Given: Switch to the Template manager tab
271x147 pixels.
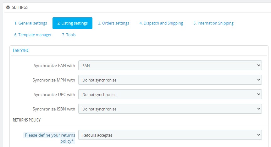Looking at the screenshot, I should tap(33, 35).
